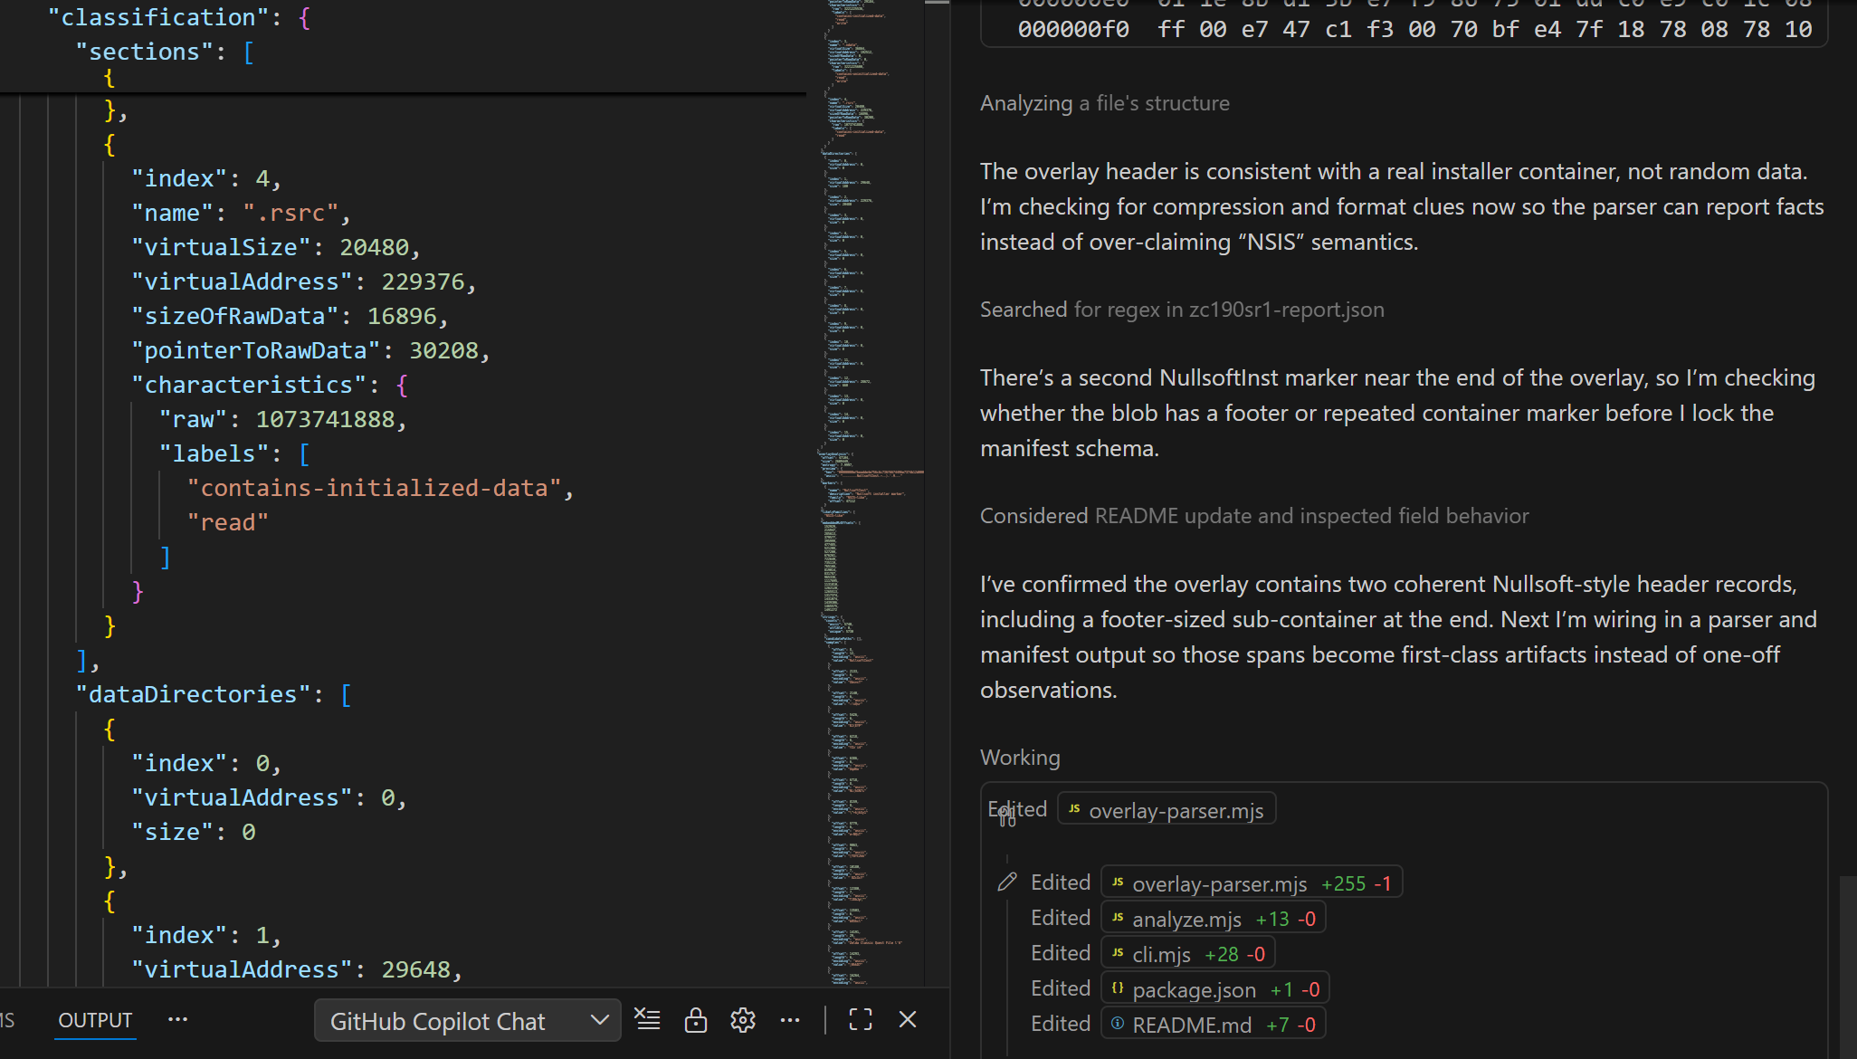Click the JSON braces icon on package.json chip

(x=1119, y=988)
